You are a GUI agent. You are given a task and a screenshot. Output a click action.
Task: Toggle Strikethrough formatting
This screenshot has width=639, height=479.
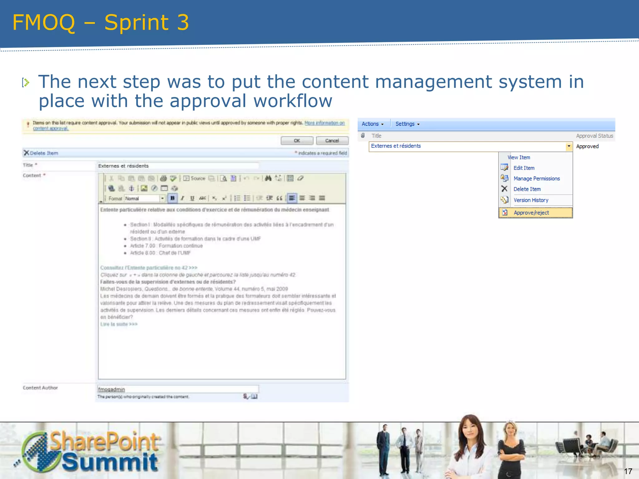click(202, 198)
